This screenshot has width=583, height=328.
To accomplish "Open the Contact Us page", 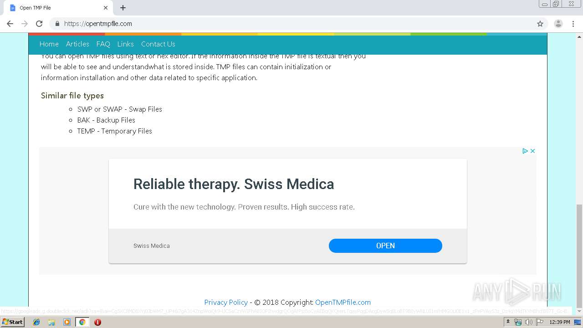I will tap(158, 44).
